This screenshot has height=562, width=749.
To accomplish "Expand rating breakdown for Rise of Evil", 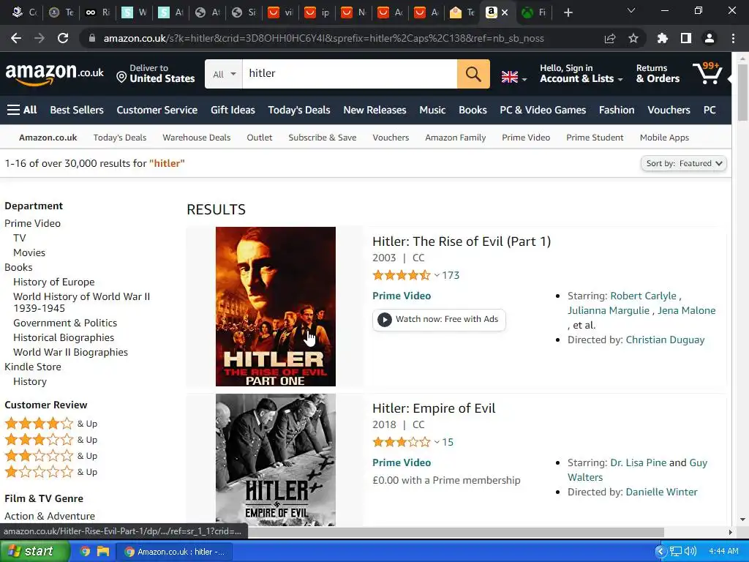I will [437, 275].
